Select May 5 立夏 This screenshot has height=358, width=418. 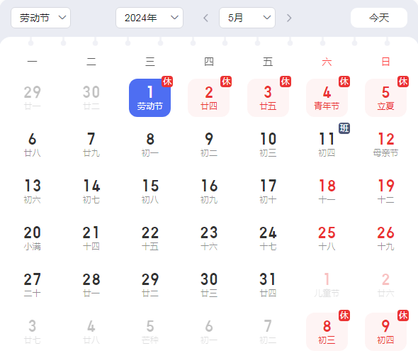tap(385, 98)
